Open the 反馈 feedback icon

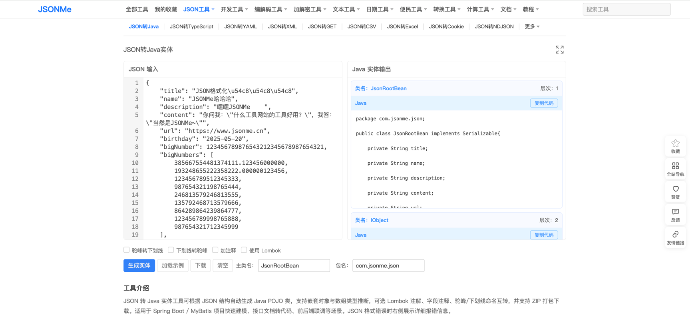point(675,215)
